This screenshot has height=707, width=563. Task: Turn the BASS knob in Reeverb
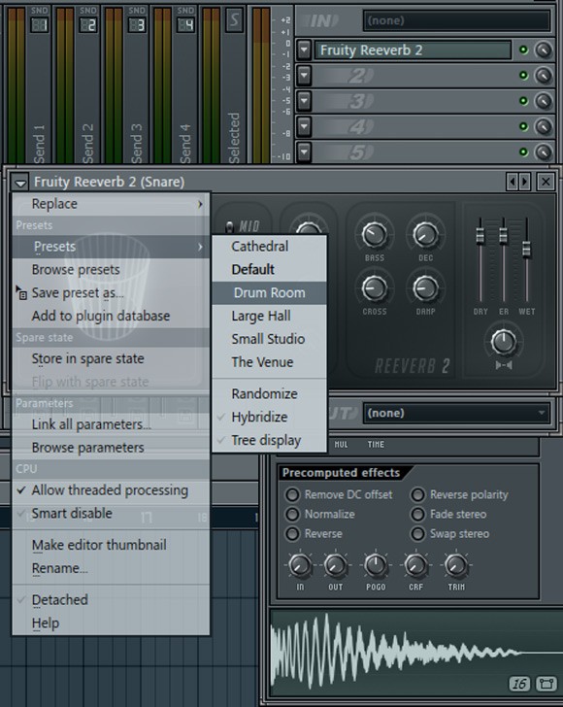click(x=375, y=234)
